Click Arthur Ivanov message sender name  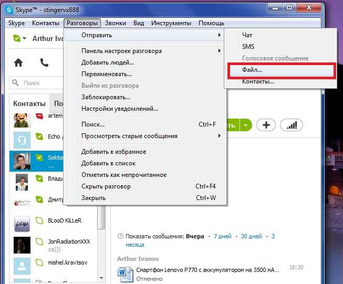click(138, 259)
